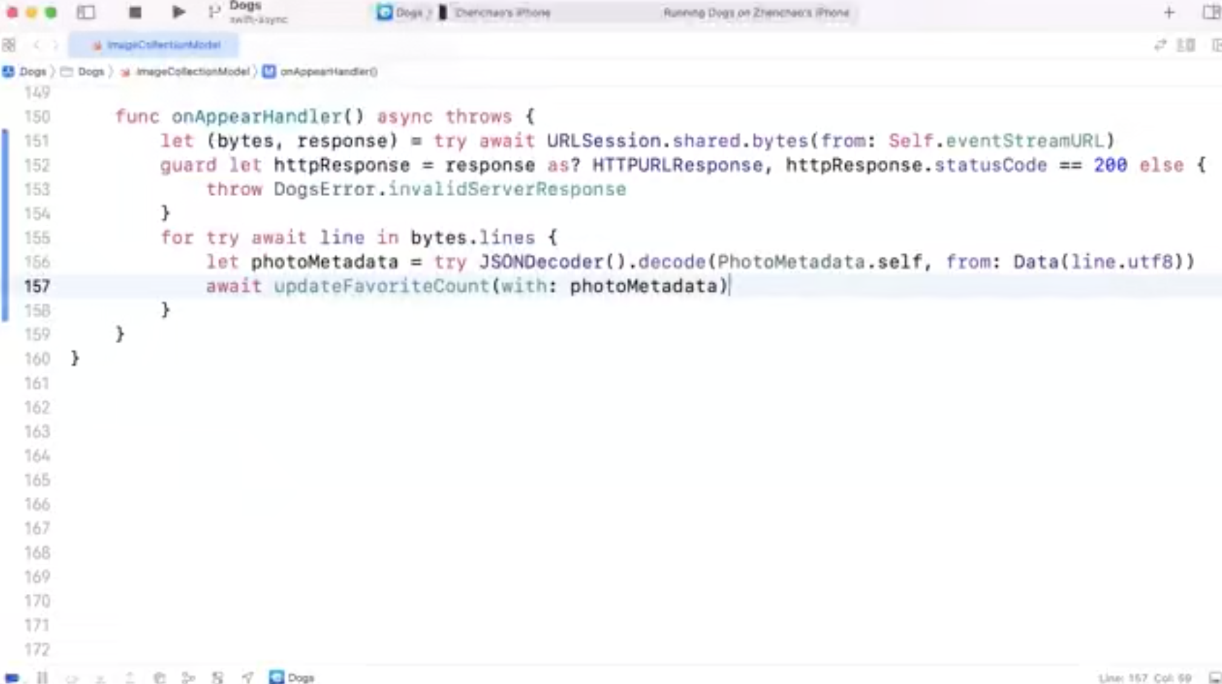The height and width of the screenshot is (684, 1222).
Task: Click updateFavoriteCount call in line 157
Action: (x=381, y=286)
